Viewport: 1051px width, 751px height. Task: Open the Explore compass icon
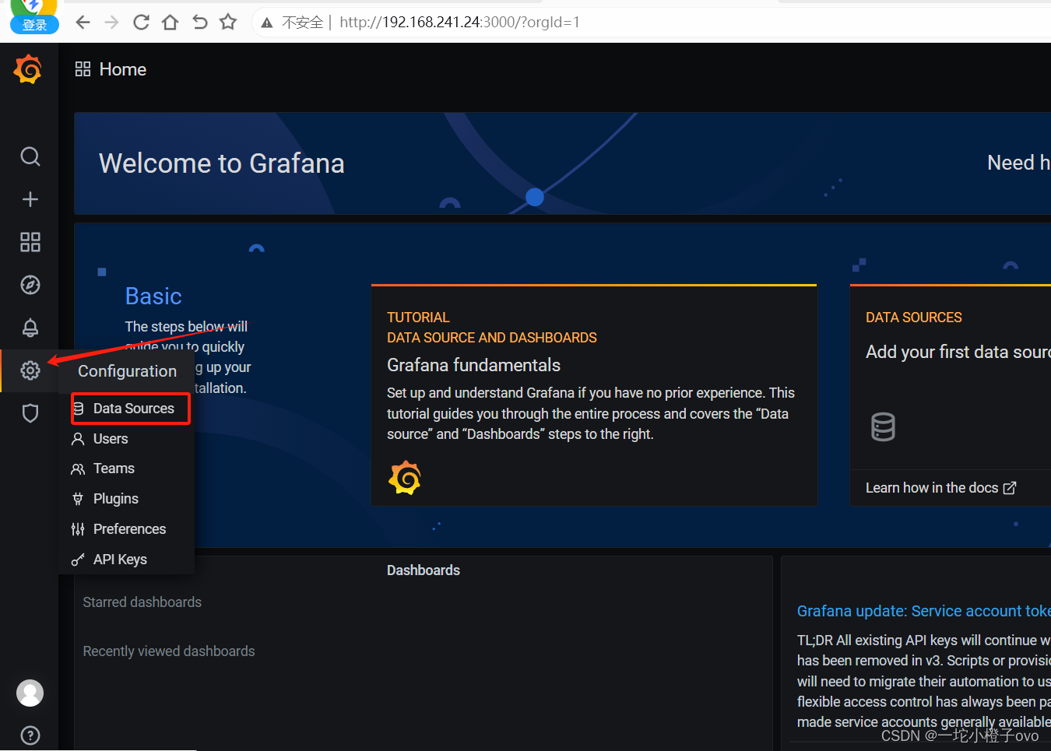30,285
